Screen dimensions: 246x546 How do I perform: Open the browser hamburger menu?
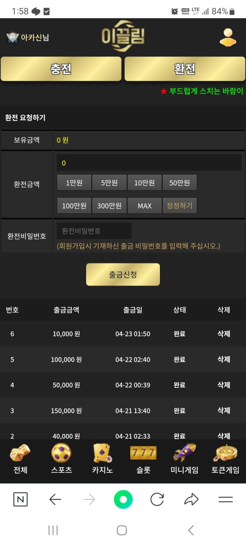point(225,499)
